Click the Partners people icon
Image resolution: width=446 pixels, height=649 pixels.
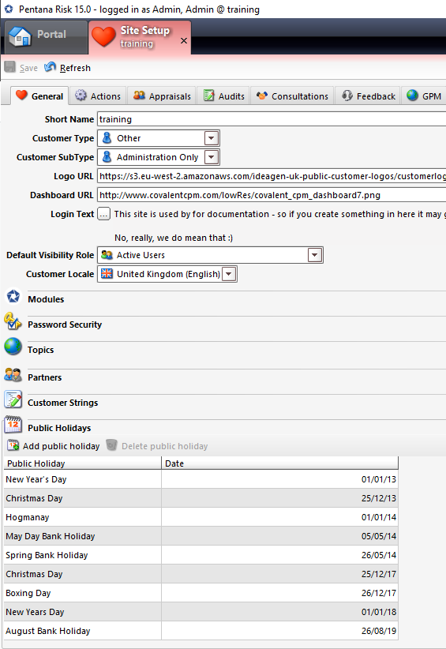[13, 375]
